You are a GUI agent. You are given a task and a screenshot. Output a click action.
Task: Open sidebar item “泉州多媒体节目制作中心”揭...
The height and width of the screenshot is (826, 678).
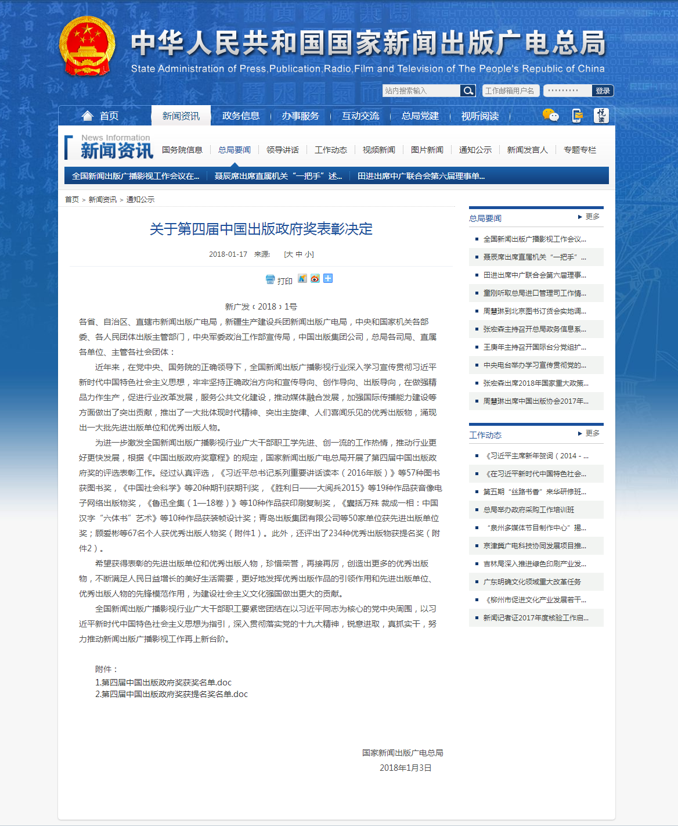(536, 528)
